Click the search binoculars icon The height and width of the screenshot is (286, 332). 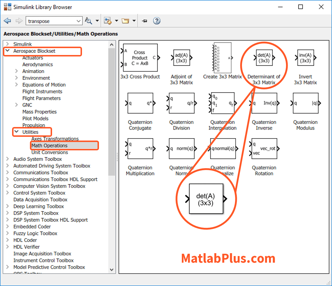(x=88, y=21)
